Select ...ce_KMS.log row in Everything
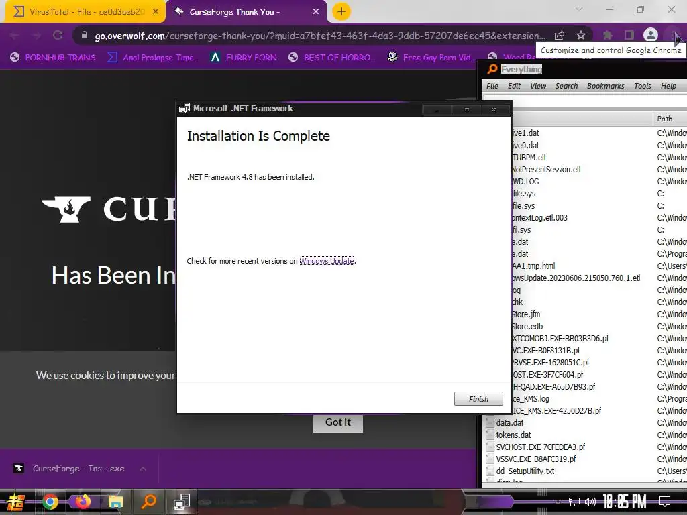The width and height of the screenshot is (687, 515). click(530, 399)
